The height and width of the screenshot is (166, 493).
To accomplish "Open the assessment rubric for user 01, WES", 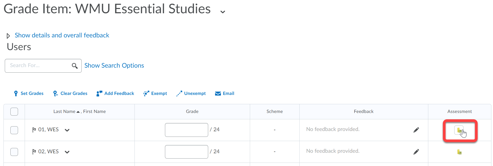I will (x=460, y=130).
